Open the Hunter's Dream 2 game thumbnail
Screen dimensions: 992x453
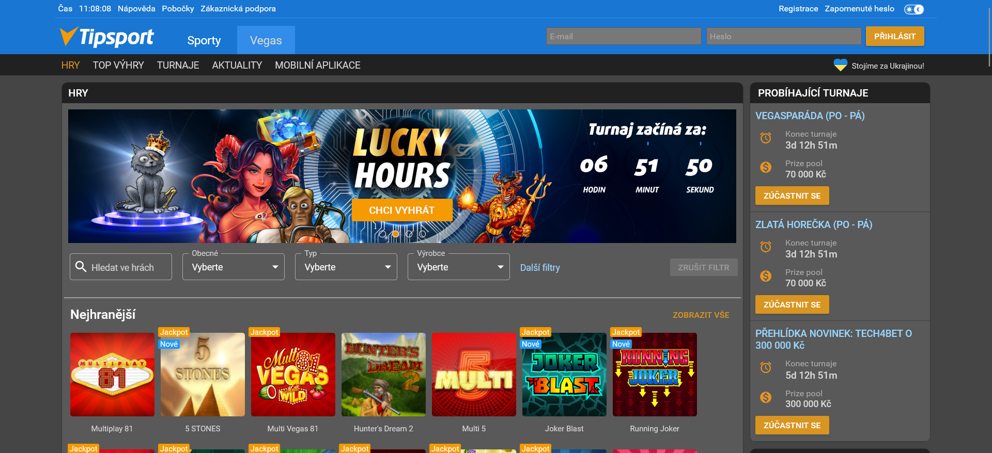[383, 375]
